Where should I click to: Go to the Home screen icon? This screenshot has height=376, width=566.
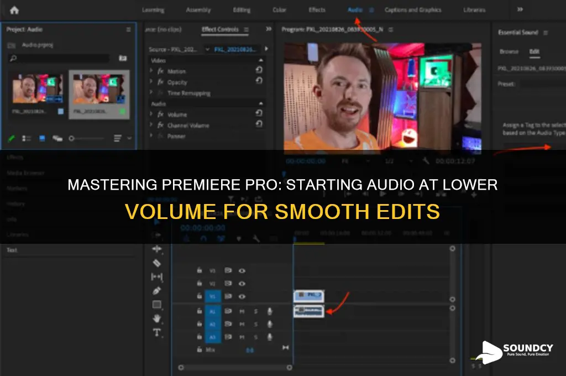pos(14,10)
